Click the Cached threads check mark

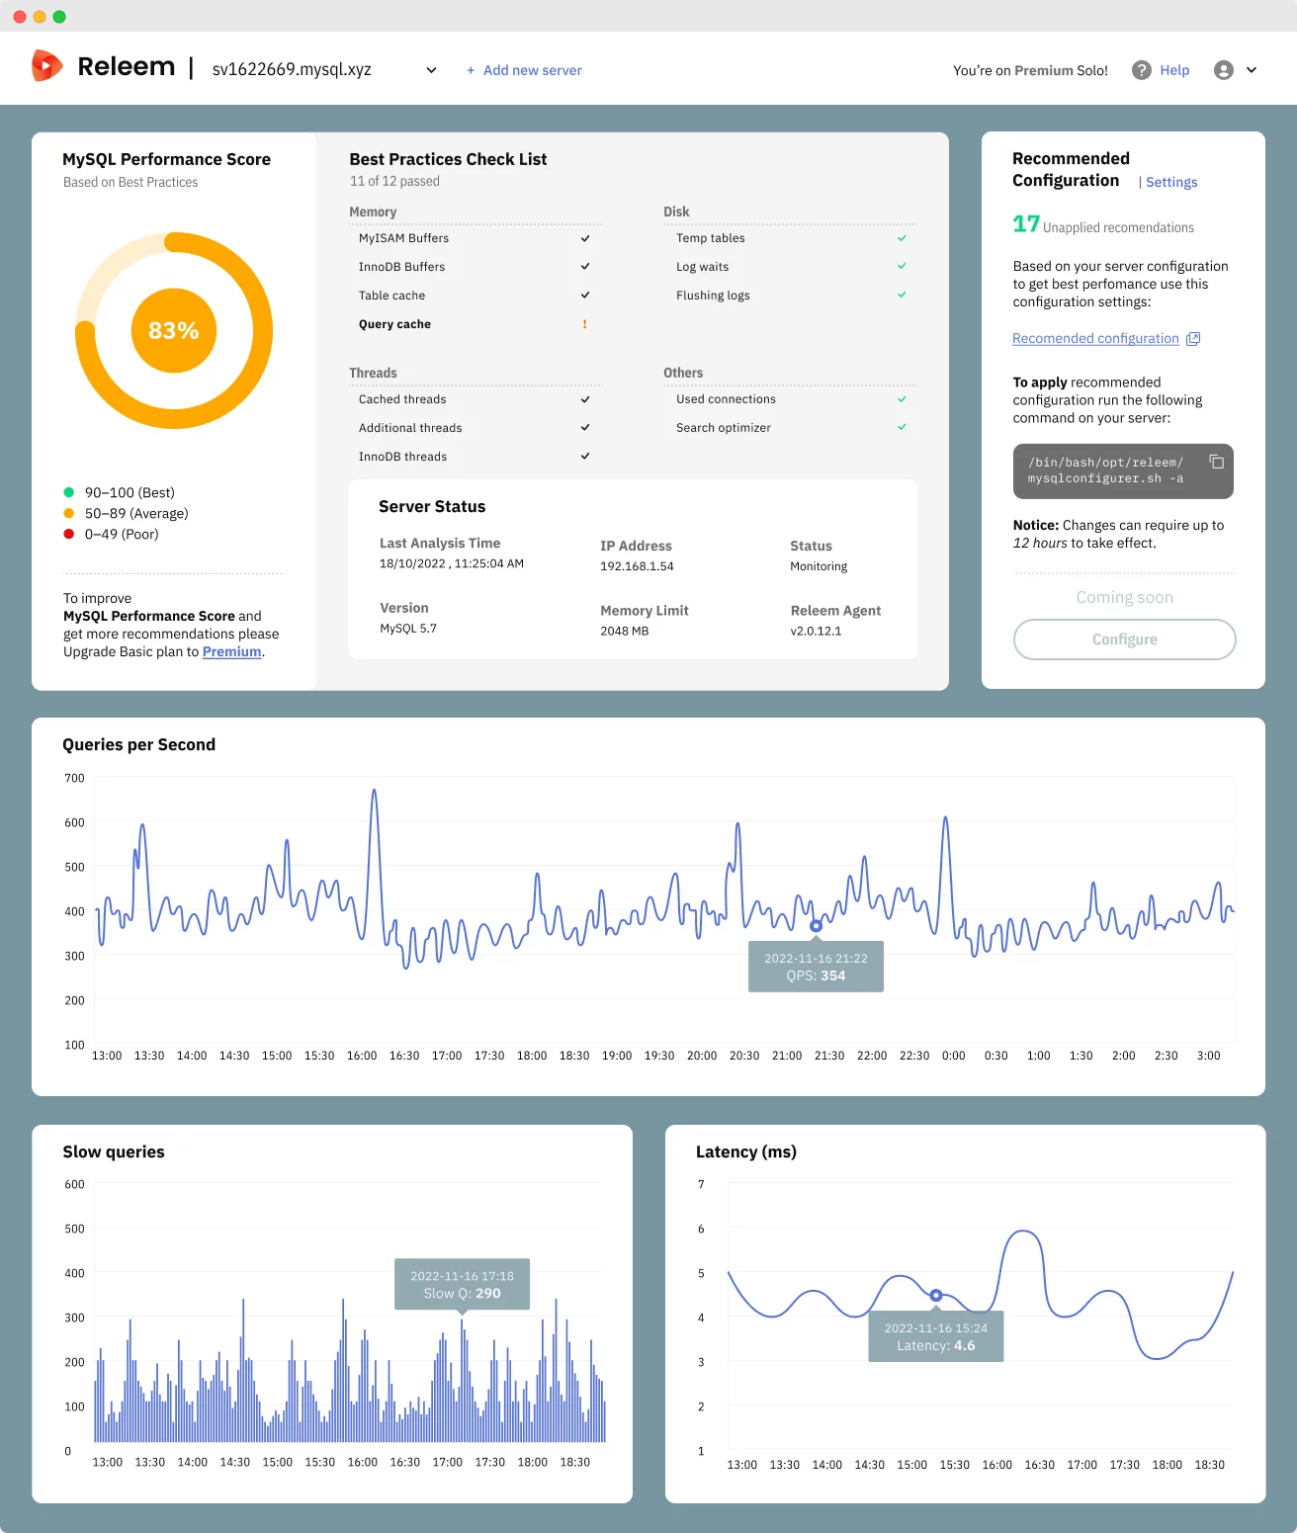pyautogui.click(x=585, y=399)
